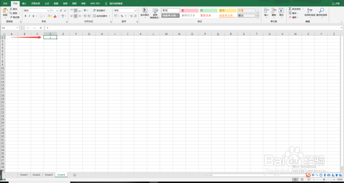Expand the Merge and Center (合并后居中) dropdown arrow
The image size is (344, 183).
(109, 16)
